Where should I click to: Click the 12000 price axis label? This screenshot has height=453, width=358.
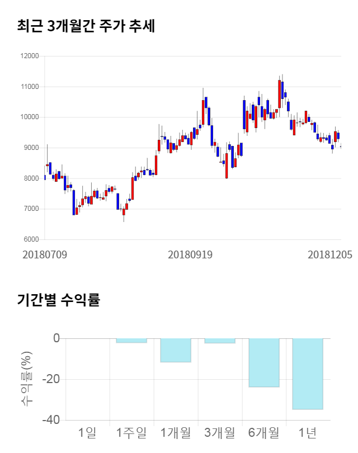[28, 56]
